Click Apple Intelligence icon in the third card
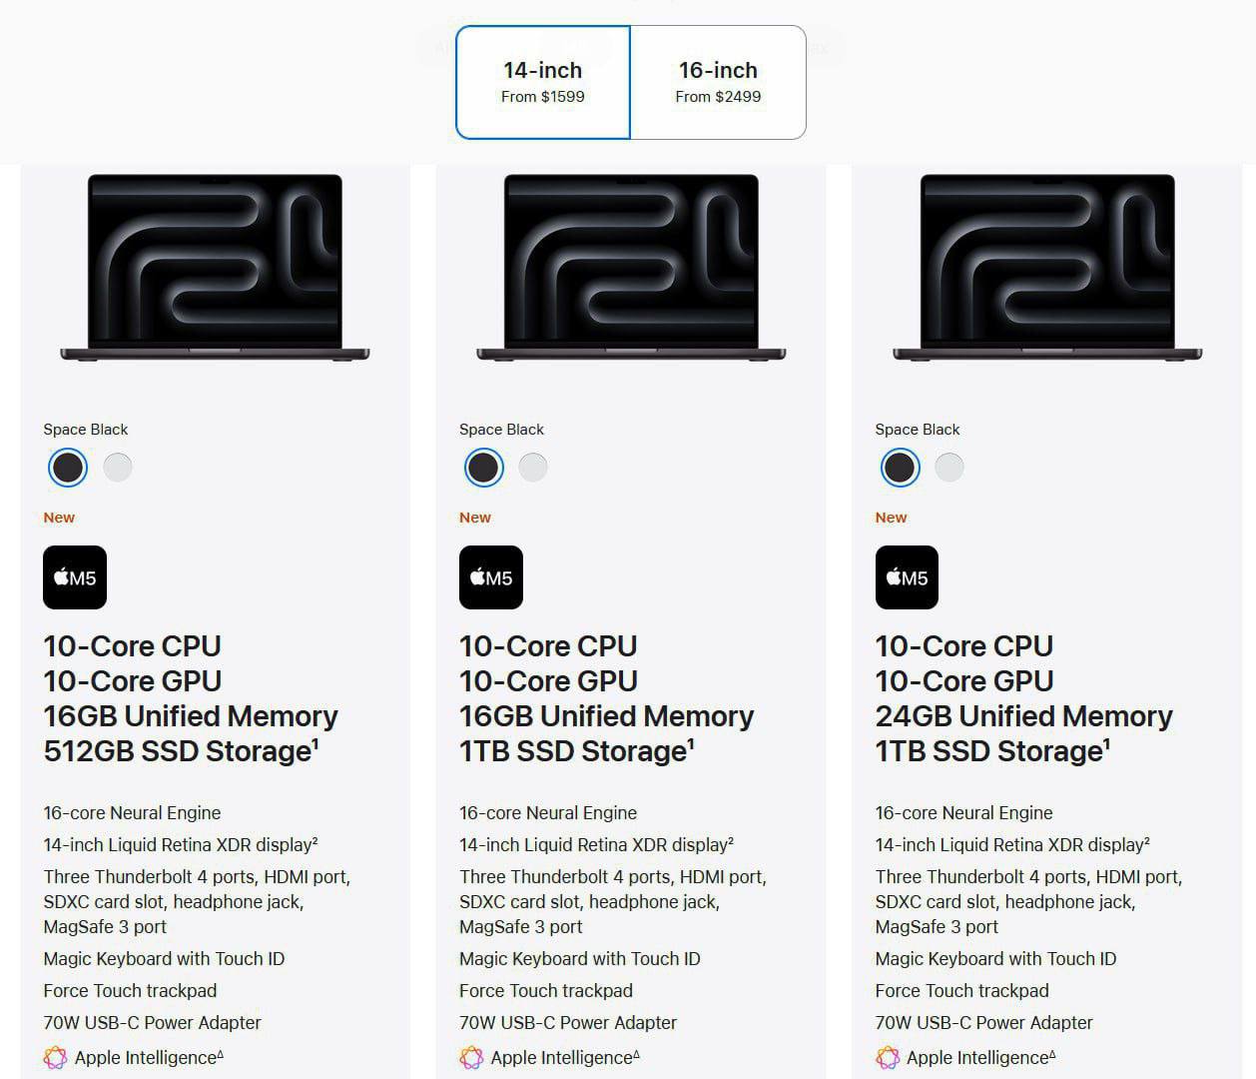1256x1079 pixels. pos(887,1057)
